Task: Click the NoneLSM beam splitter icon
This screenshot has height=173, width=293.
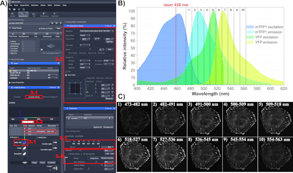Action: coord(24,154)
